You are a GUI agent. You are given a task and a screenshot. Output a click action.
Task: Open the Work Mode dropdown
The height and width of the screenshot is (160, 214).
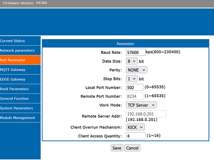coord(141,105)
